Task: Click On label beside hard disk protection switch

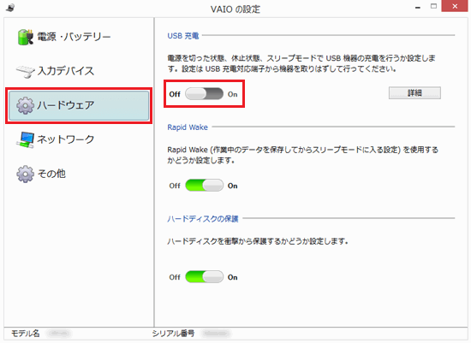Action: [x=232, y=277]
